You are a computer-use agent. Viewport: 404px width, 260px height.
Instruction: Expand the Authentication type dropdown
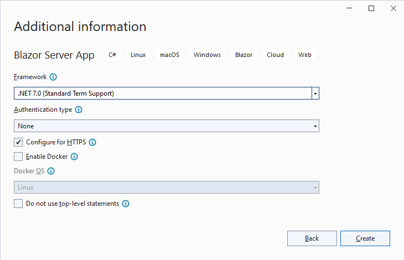(167, 126)
